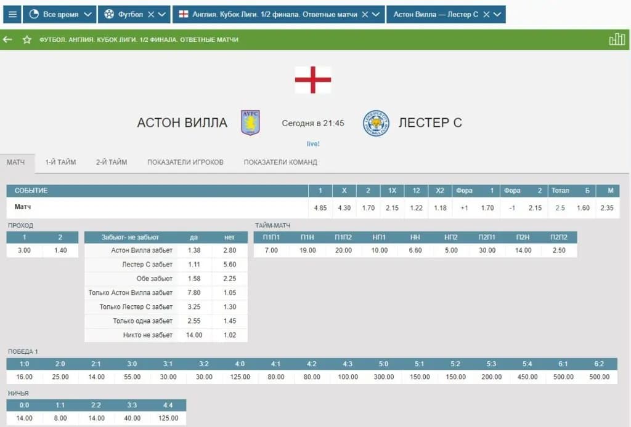Click the Leicester City club crest
Viewport: 631px width, 427px height.
tap(376, 123)
